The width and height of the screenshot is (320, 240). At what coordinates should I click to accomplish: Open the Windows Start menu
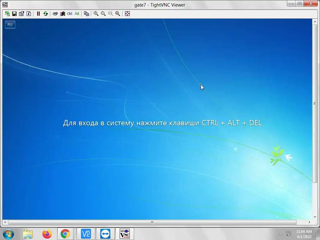pyautogui.click(x=8, y=234)
